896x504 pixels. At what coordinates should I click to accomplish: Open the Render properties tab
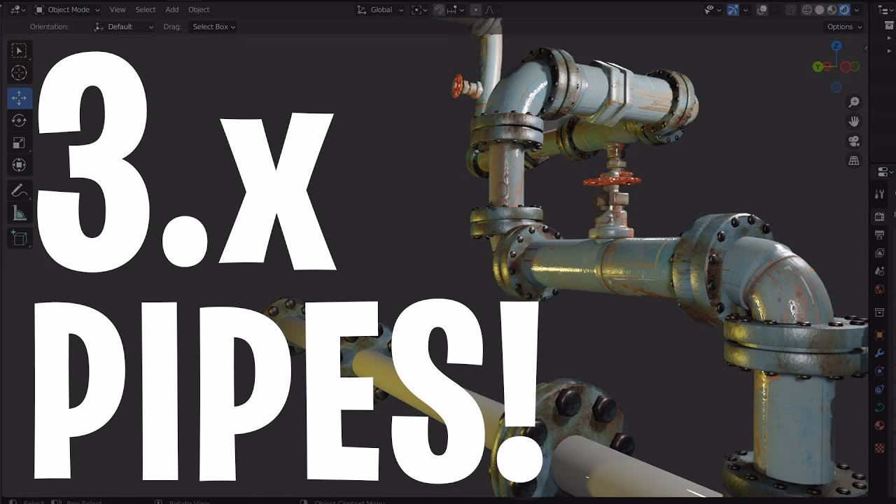880,217
